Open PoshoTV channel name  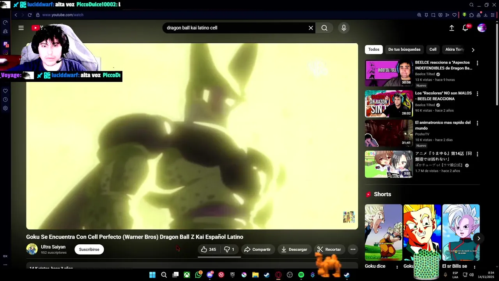pos(422,134)
